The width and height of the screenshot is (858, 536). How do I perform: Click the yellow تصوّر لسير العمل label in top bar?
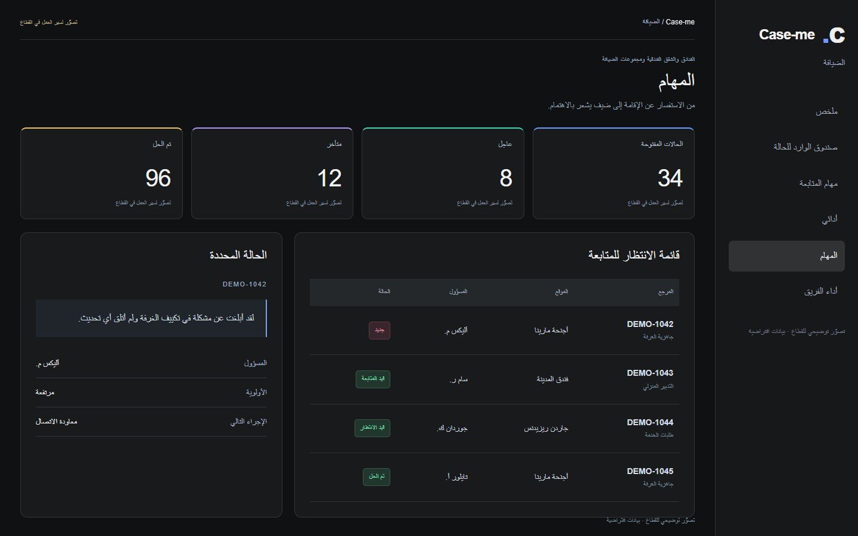[49, 23]
